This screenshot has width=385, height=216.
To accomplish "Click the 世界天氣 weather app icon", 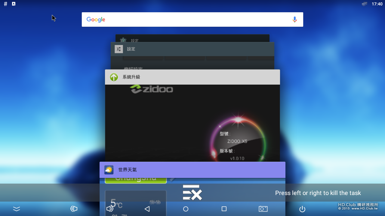I will pyautogui.click(x=109, y=170).
